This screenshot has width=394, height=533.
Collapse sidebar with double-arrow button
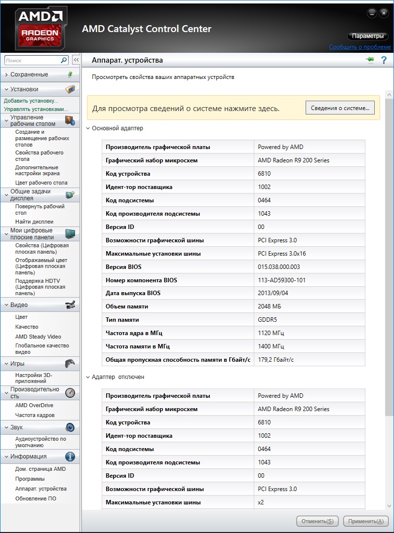point(76,60)
